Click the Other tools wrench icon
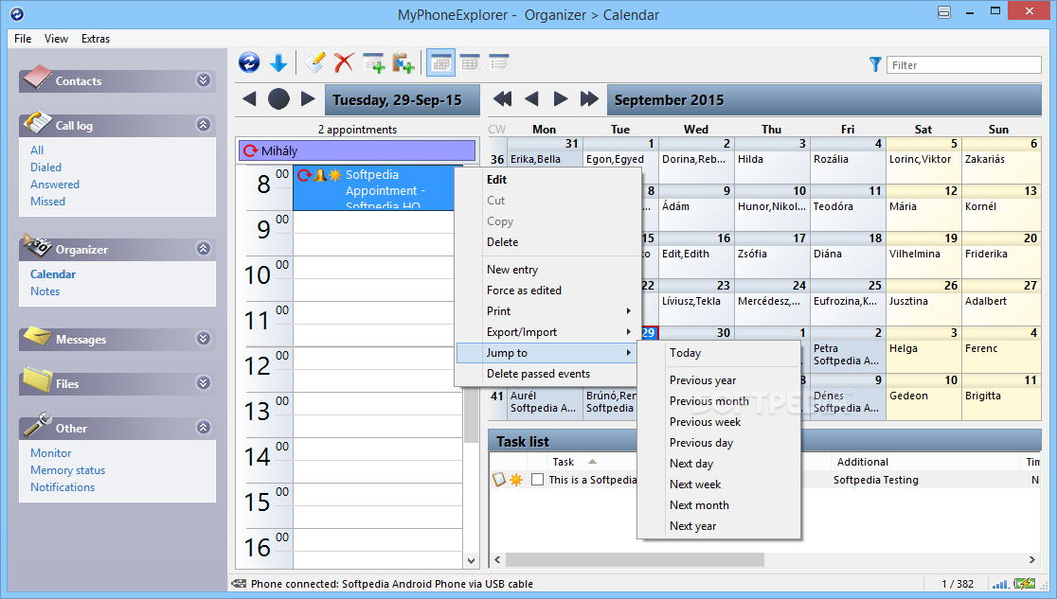This screenshot has height=599, width=1057. click(37, 425)
